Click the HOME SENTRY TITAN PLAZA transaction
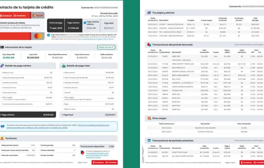 [205, 64]
